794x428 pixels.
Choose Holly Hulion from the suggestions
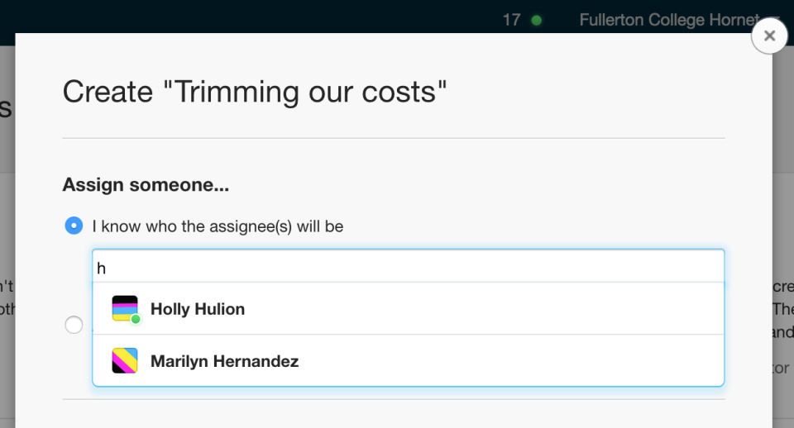[x=408, y=308]
